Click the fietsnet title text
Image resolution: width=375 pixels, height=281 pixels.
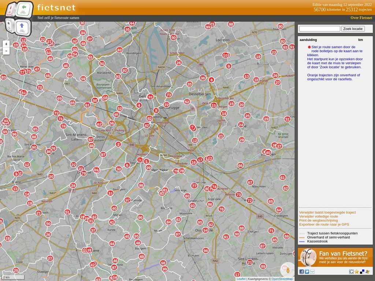click(x=56, y=8)
